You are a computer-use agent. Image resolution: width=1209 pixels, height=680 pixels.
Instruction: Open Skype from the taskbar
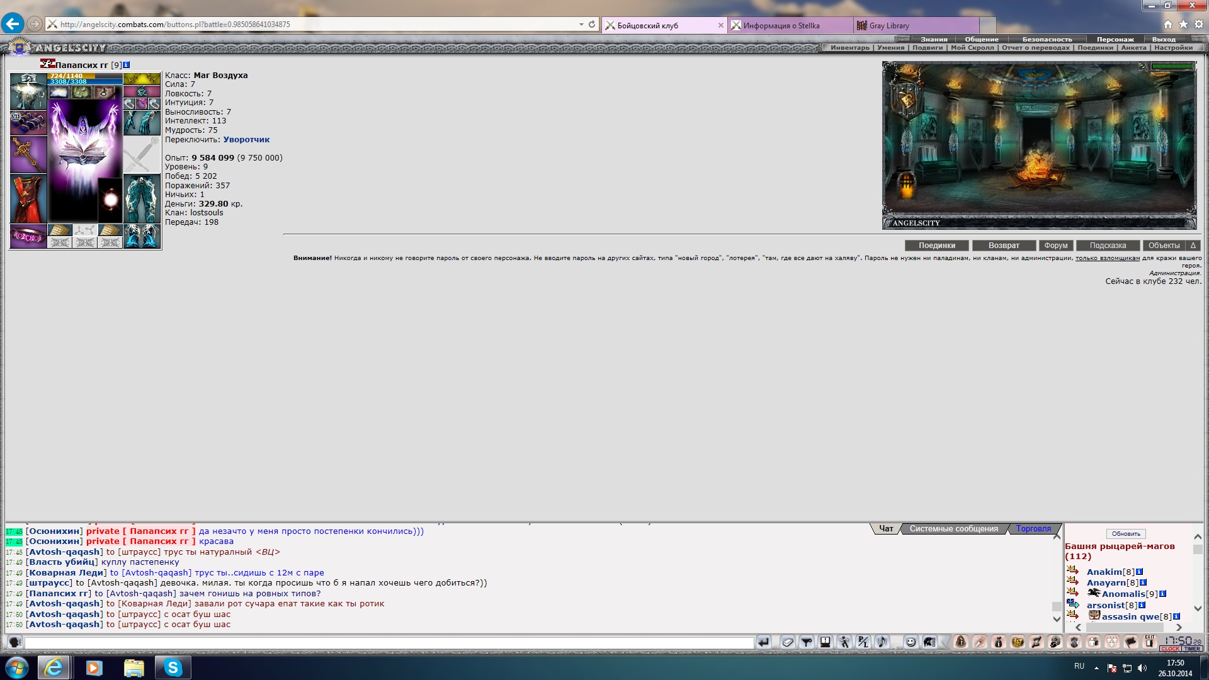point(173,667)
